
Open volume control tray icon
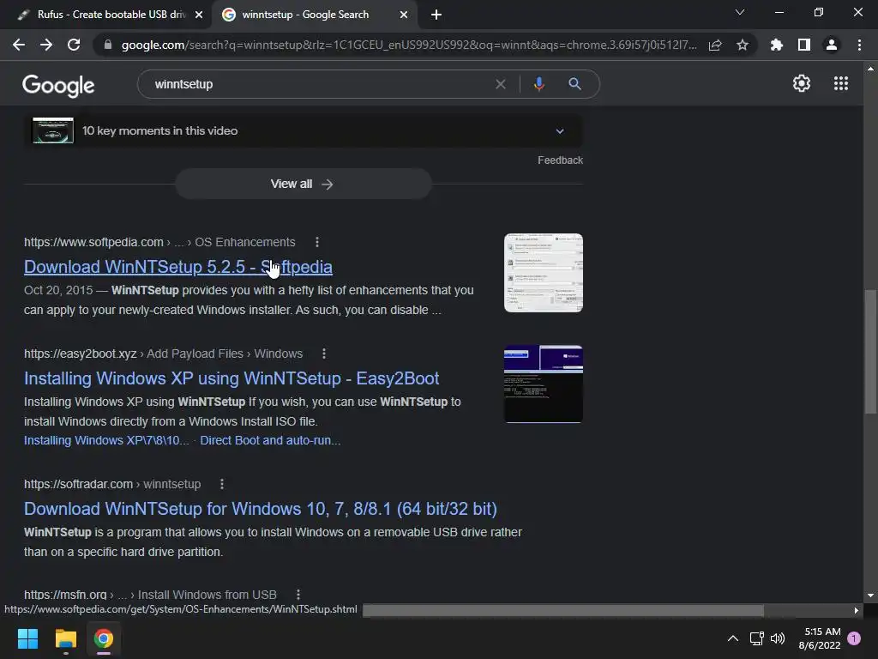click(x=778, y=638)
